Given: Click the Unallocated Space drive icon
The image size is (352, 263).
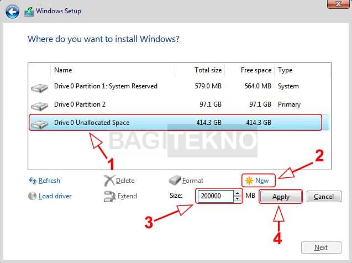Looking at the screenshot, I should click(40, 124).
